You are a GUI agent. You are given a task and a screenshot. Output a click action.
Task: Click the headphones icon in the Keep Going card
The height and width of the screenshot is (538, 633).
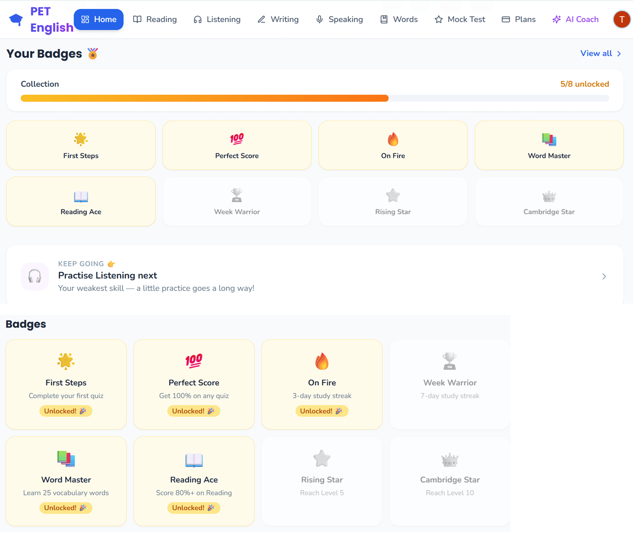[35, 276]
